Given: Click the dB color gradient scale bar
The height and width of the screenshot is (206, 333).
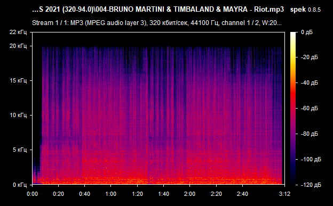Looking at the screenshot, I should pos(293,109).
